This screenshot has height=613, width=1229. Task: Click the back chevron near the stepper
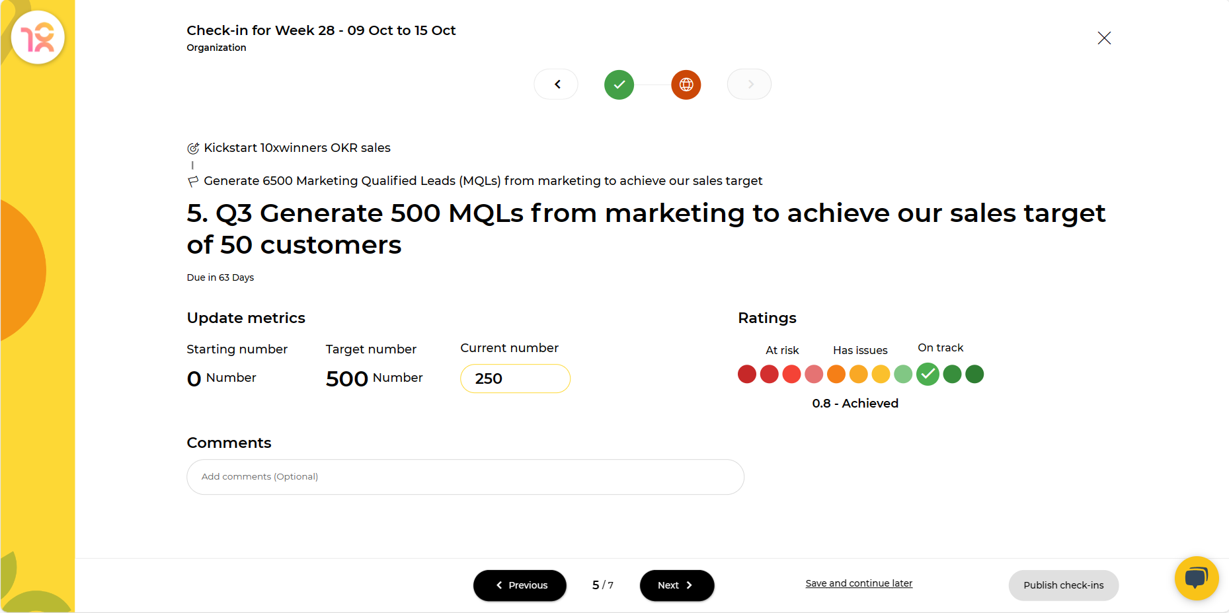tap(555, 84)
